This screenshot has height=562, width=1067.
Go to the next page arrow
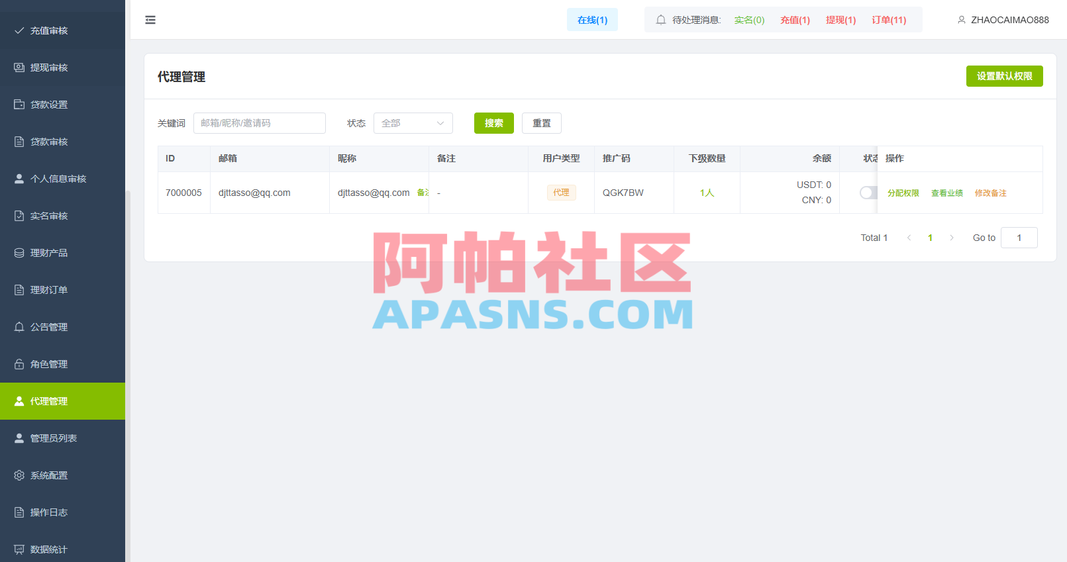pyautogui.click(x=952, y=238)
